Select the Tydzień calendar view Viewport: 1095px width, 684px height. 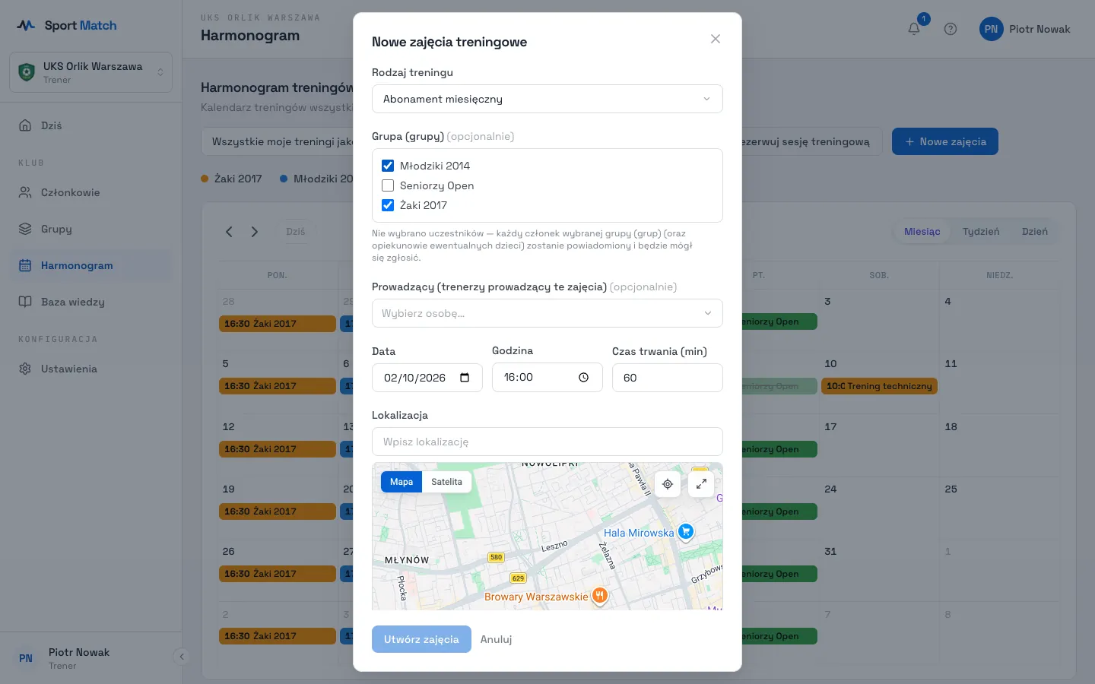(981, 232)
